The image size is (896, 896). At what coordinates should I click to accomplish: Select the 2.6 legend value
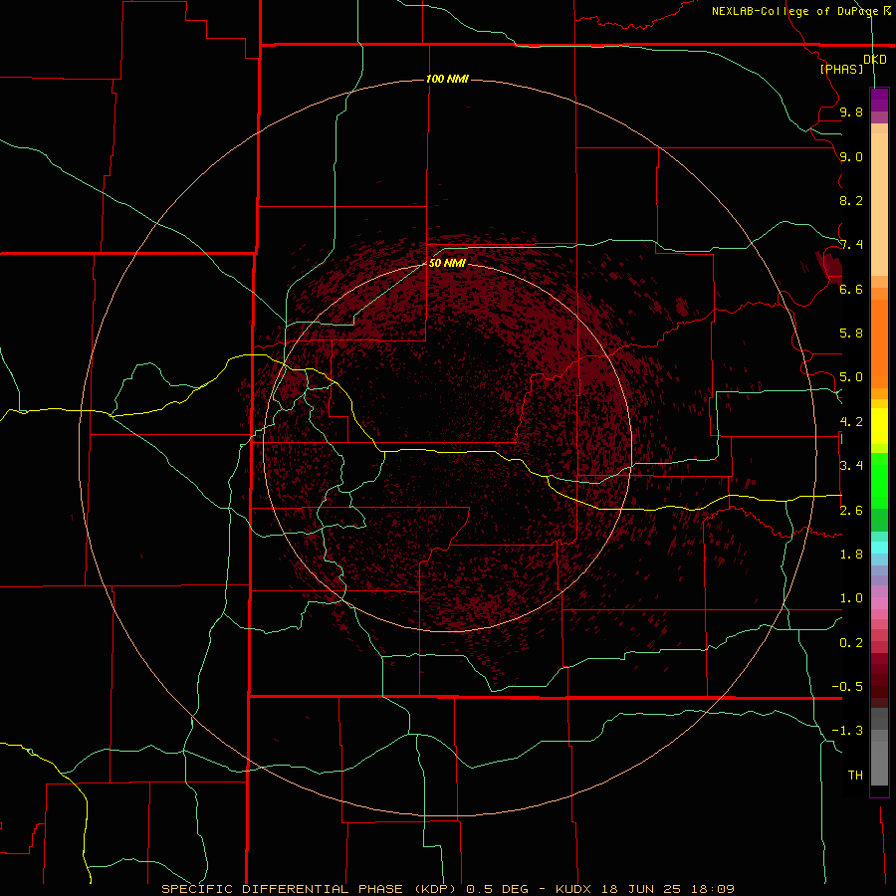click(x=851, y=511)
